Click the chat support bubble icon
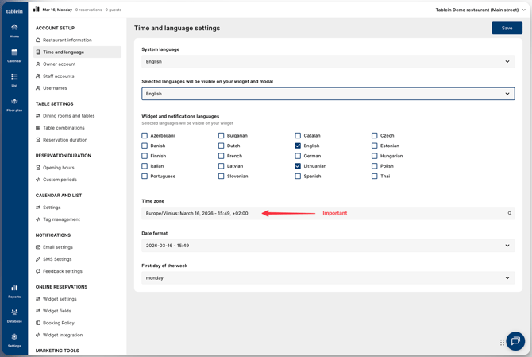532x357 pixels. coord(515,341)
